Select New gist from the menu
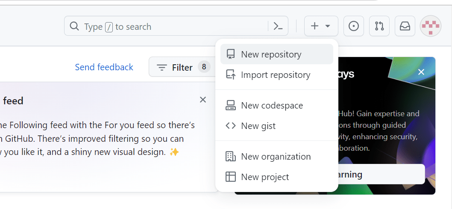This screenshot has height=209, width=452. (x=277, y=126)
